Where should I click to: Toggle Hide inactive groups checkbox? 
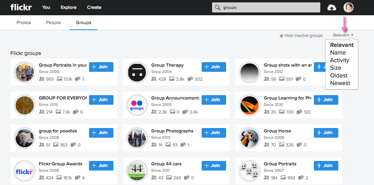tap(281, 36)
